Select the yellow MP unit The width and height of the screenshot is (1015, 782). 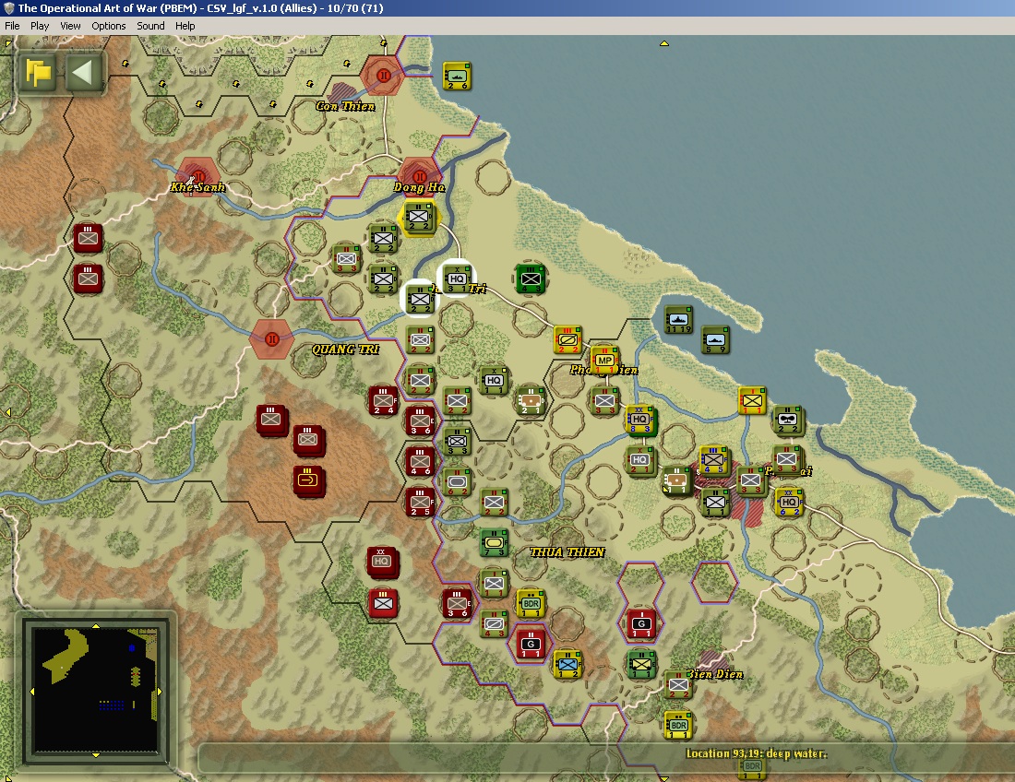tap(604, 360)
